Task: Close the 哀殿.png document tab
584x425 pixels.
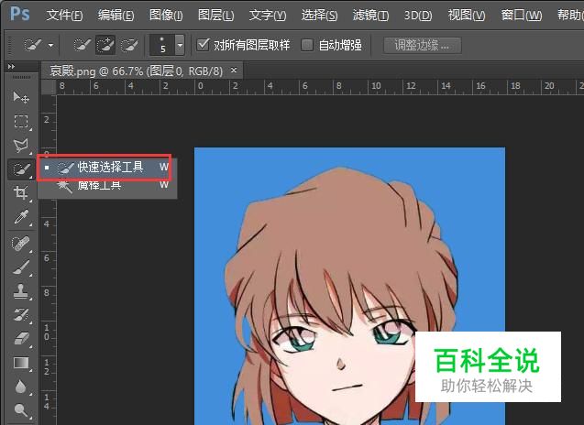Action: coord(234,70)
